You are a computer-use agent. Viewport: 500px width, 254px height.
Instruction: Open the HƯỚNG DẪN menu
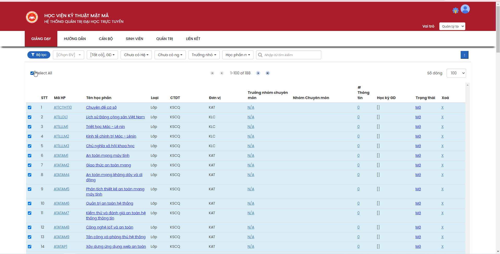tap(75, 39)
